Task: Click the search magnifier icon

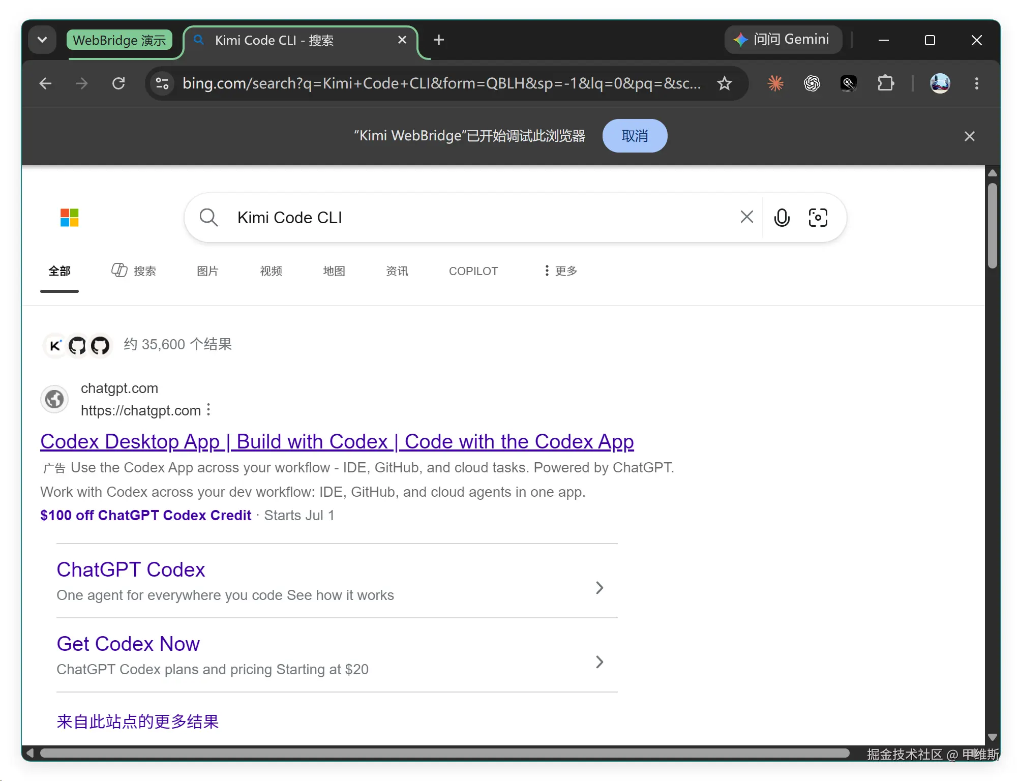Action: click(208, 218)
